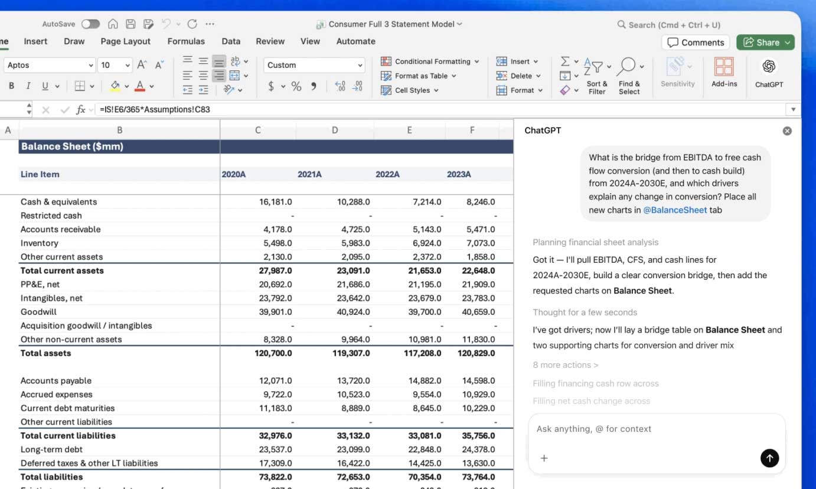The height and width of the screenshot is (489, 816).
Task: Click the plus attach button in ChatGPT input
Action: [544, 458]
